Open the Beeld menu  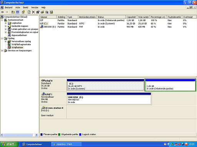point(25,8)
